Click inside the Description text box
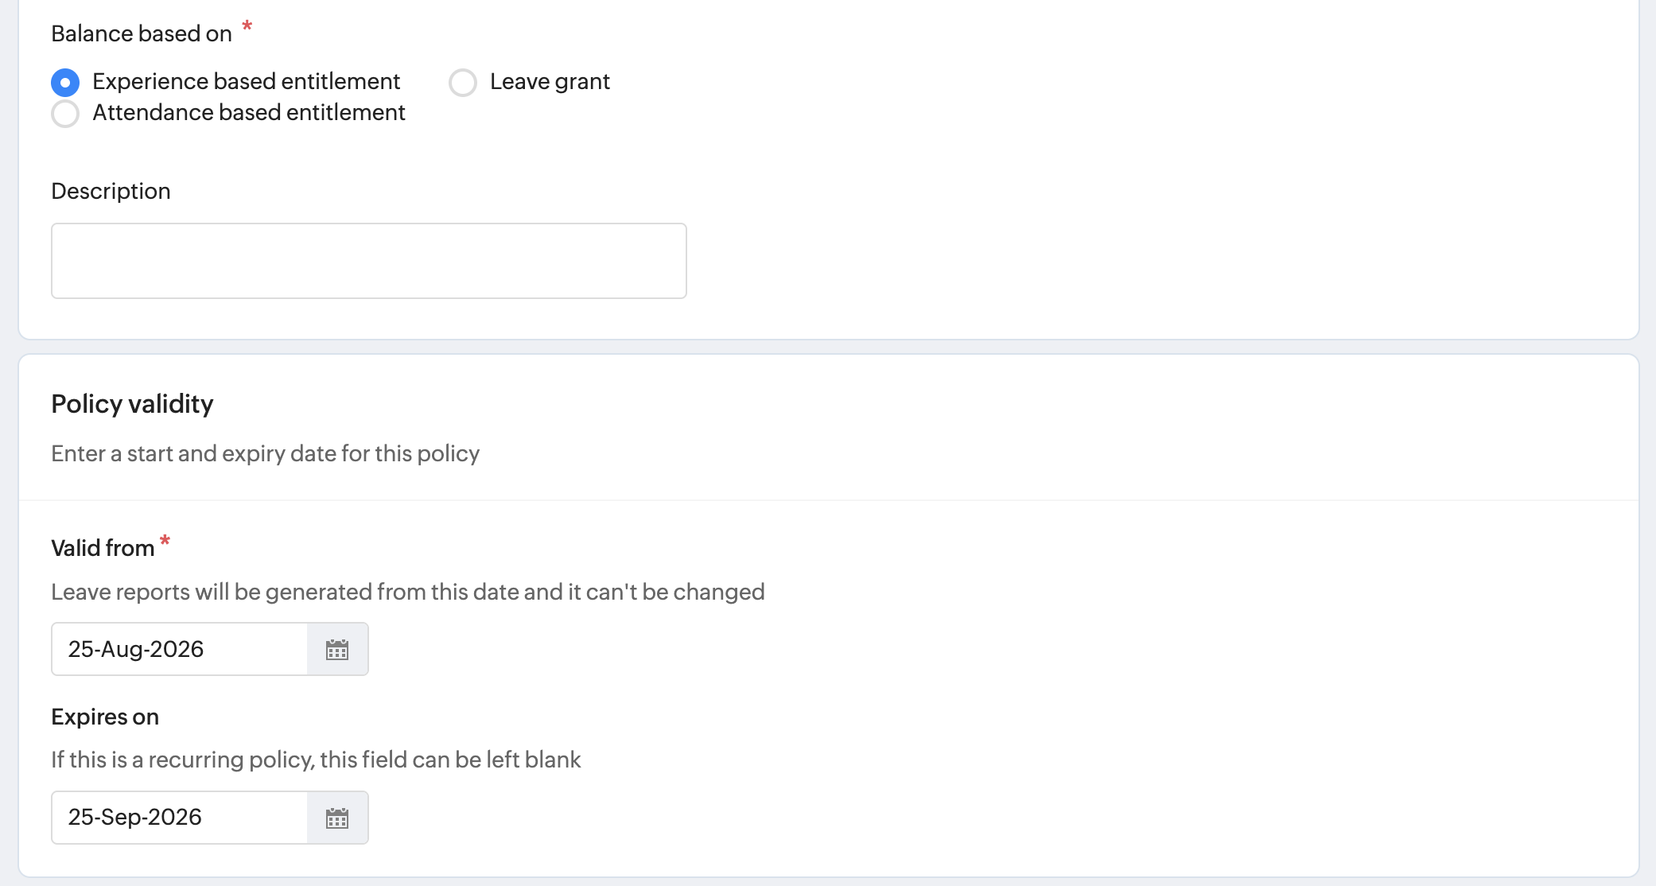The height and width of the screenshot is (886, 1656). (369, 261)
